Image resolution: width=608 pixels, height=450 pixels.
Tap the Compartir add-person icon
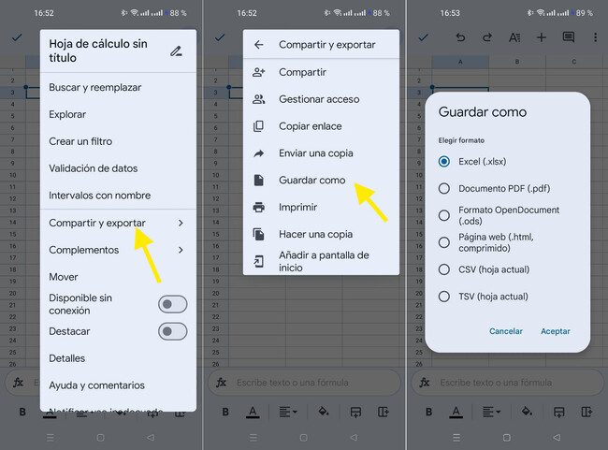point(259,72)
